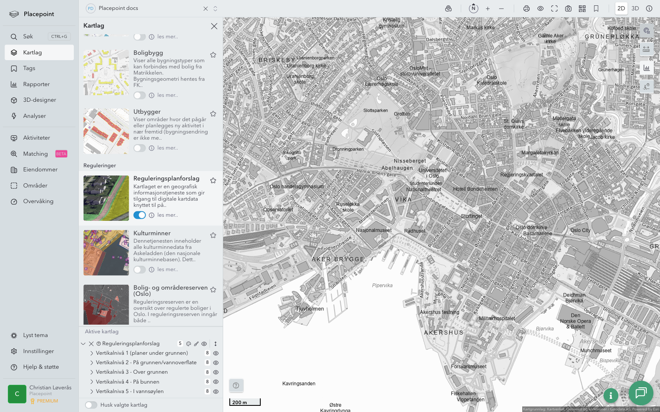Expand Vertikalnivå 1 (planer under grunnen)
This screenshot has height=412, width=660.
pos(92,353)
